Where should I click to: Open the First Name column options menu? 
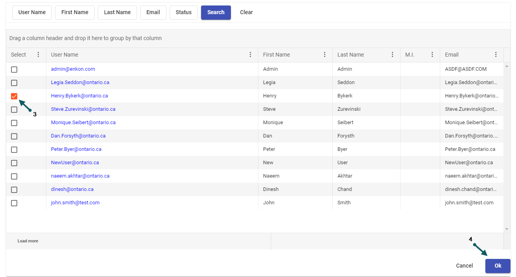tap(325, 55)
